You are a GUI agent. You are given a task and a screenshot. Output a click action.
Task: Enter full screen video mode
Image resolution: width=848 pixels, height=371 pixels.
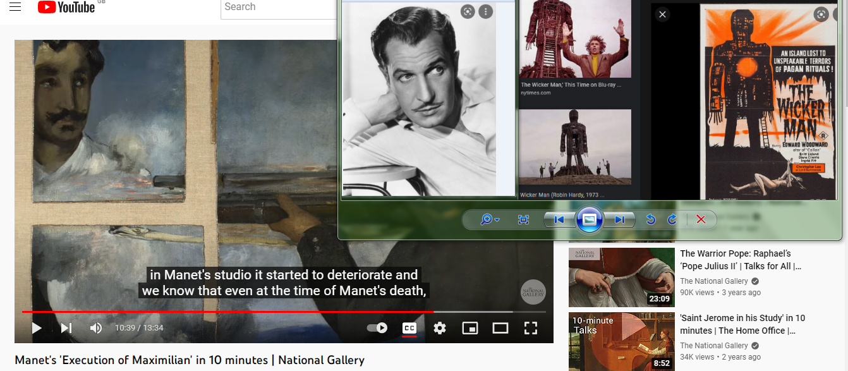click(x=531, y=328)
